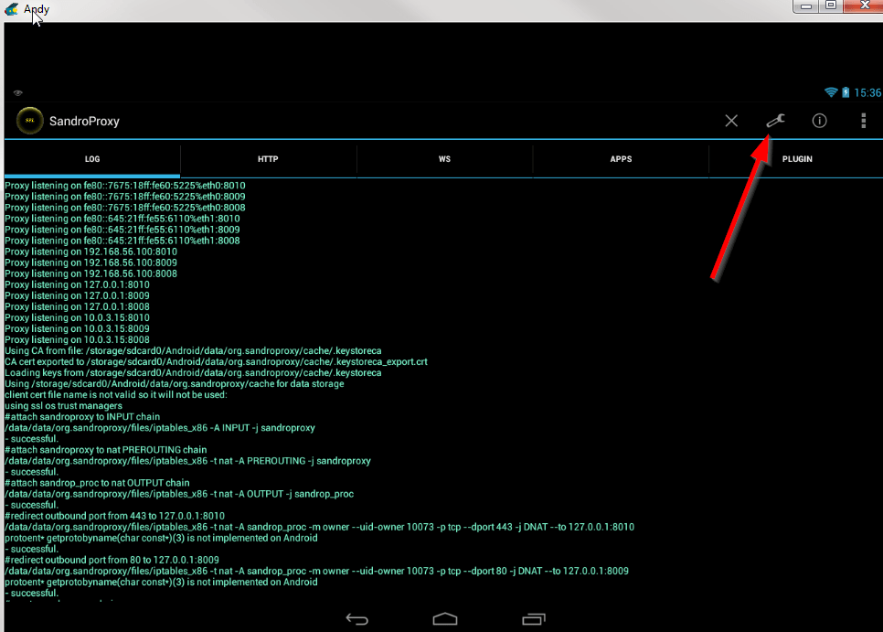Select log line 'Using /storage/sdcard0/Android/data/org.sandroproxy/cache for data storage'

click(x=175, y=383)
